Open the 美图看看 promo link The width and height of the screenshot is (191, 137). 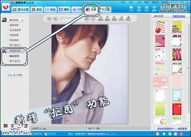[172, 129]
